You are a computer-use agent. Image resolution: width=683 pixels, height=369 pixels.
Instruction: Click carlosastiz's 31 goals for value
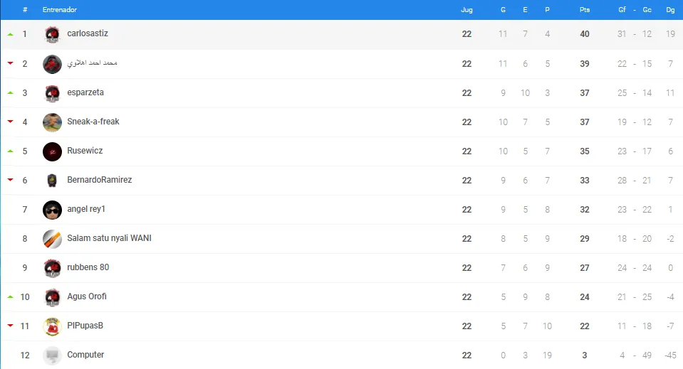622,34
